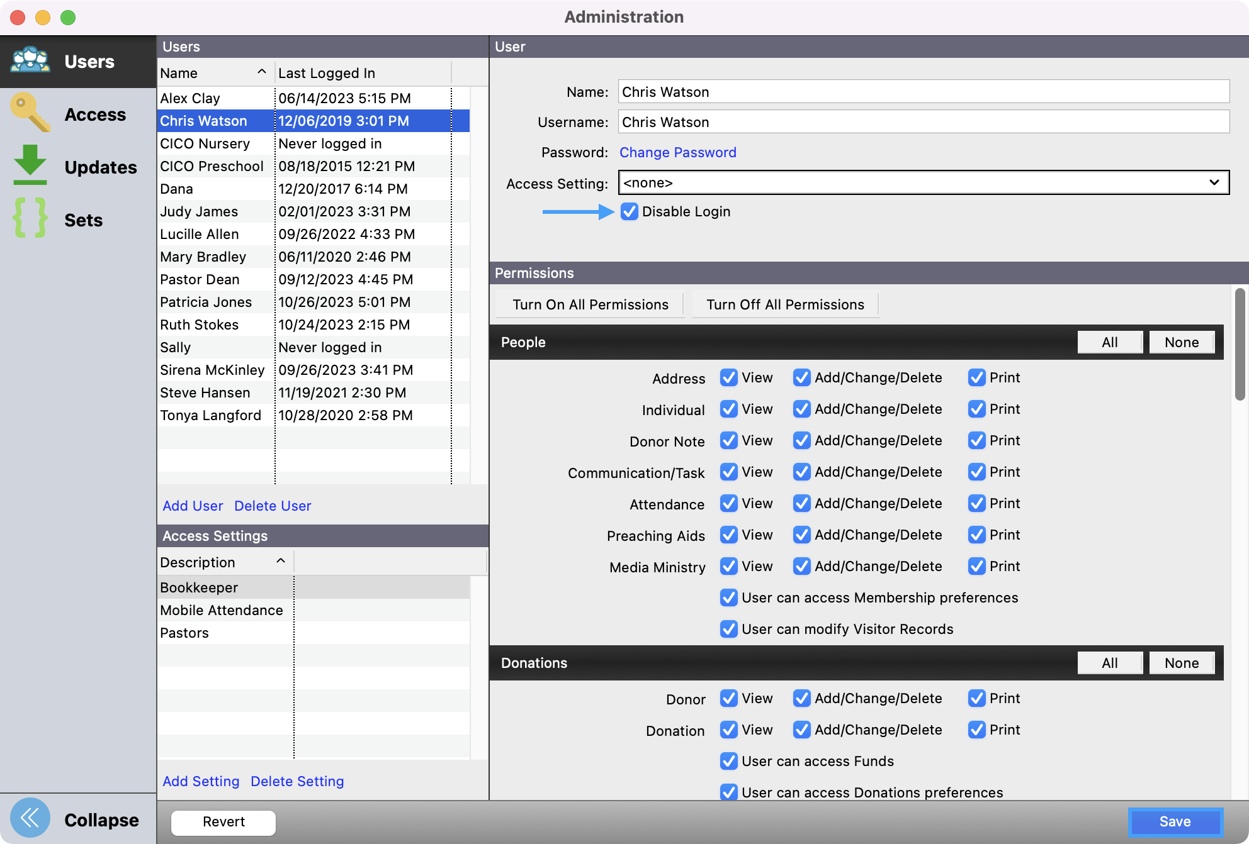The height and width of the screenshot is (844, 1249).
Task: Click the Updates download arrow icon
Action: [30, 166]
